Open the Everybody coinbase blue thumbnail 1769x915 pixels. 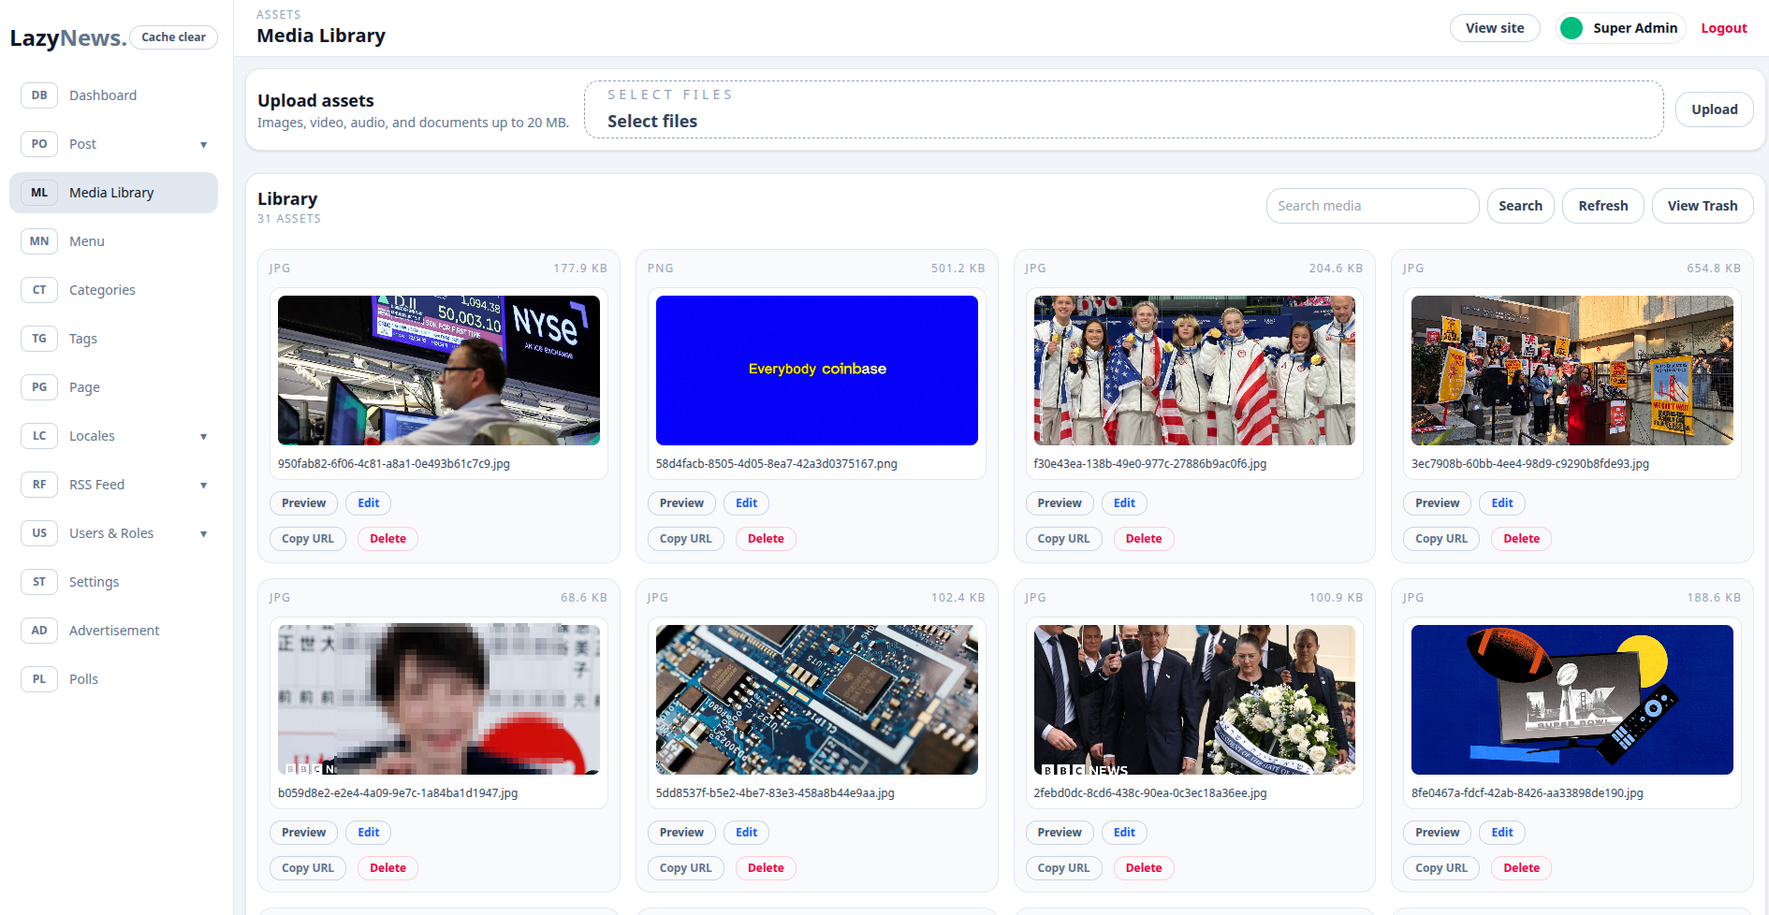[x=817, y=370]
